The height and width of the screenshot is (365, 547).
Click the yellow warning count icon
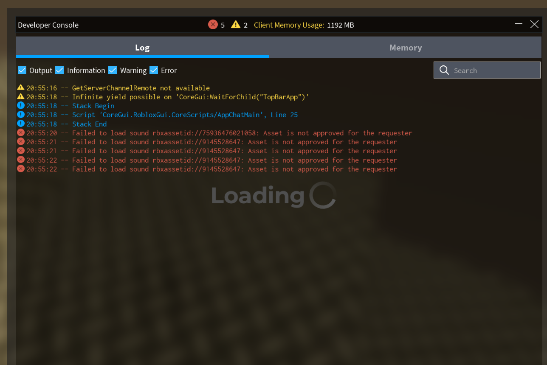(x=236, y=25)
